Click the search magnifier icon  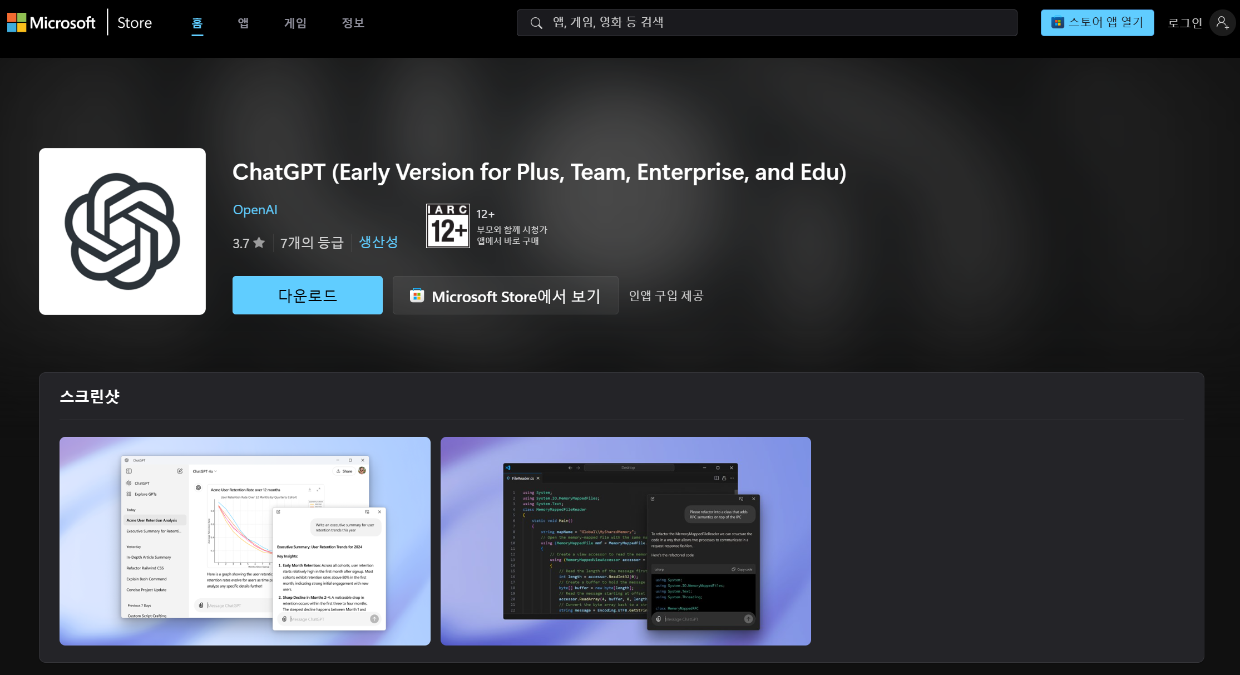pyautogui.click(x=536, y=23)
